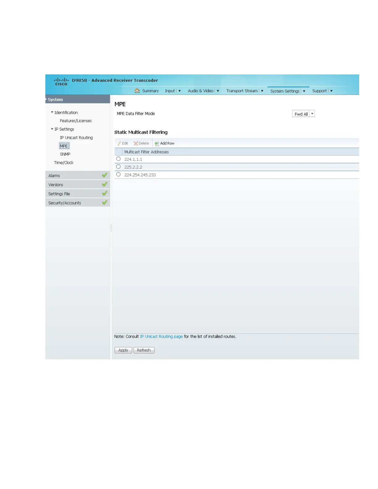378x489 pixels.
Task: Click the Edit pencil icon
Action: pyautogui.click(x=119, y=144)
